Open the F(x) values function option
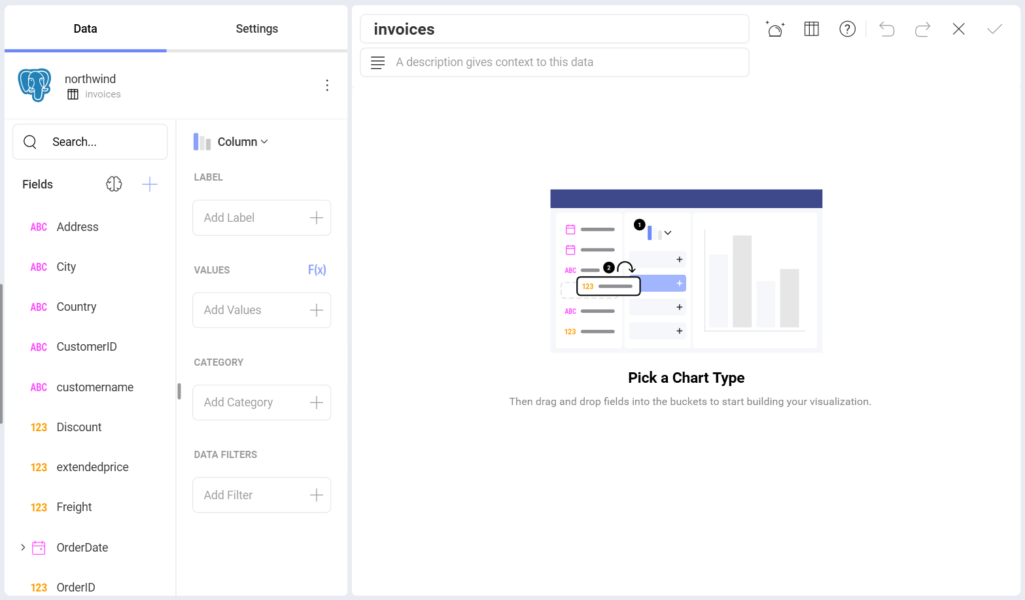The width and height of the screenshot is (1025, 600). [x=317, y=270]
